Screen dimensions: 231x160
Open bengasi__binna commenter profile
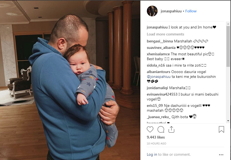pos(160,41)
